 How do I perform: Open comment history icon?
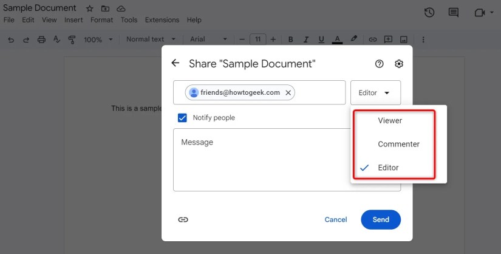pos(454,13)
